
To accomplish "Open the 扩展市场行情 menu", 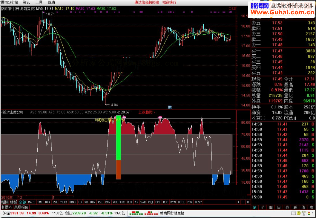I will tap(9, 2).
